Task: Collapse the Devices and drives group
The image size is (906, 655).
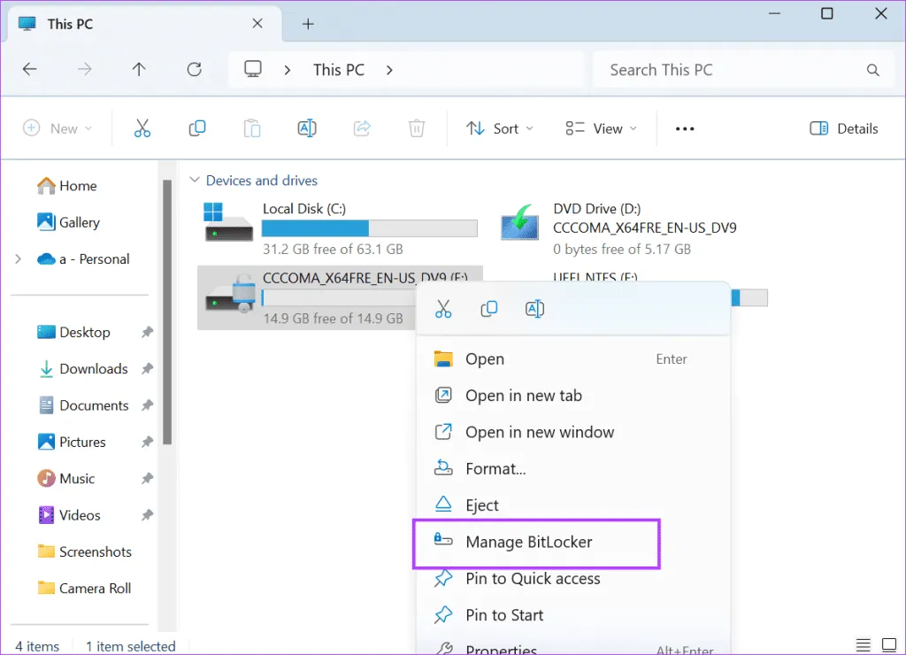Action: coord(195,181)
